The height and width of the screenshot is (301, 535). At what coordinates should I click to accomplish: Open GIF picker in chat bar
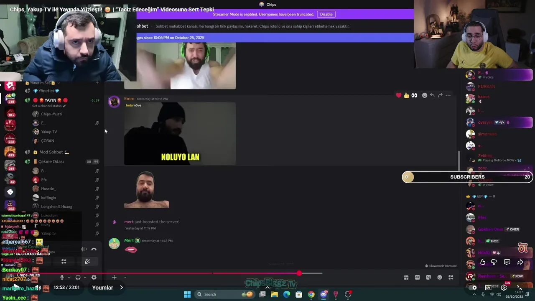point(417,277)
